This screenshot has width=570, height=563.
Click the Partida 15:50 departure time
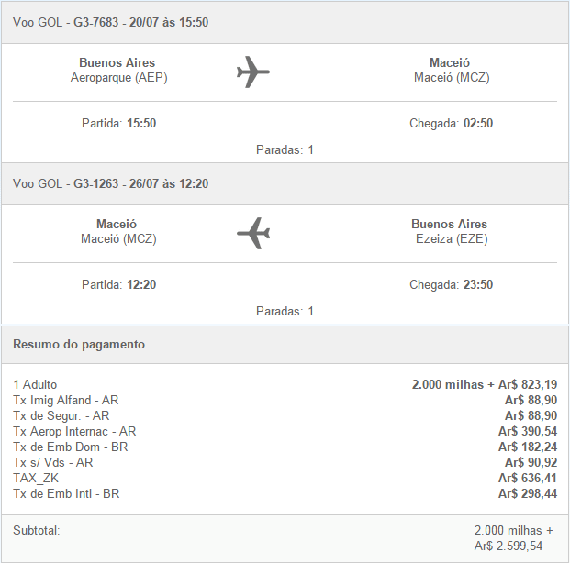click(x=119, y=123)
